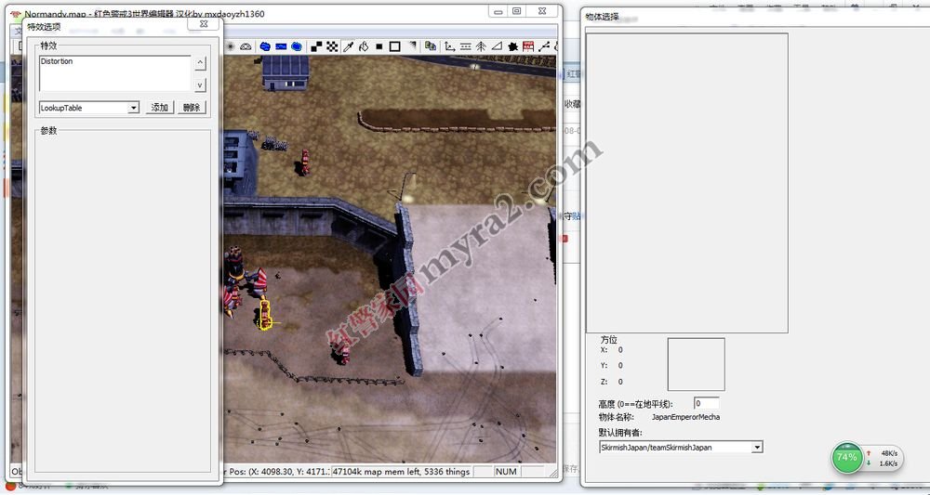Close the 特效选项 dialog

click(204, 24)
